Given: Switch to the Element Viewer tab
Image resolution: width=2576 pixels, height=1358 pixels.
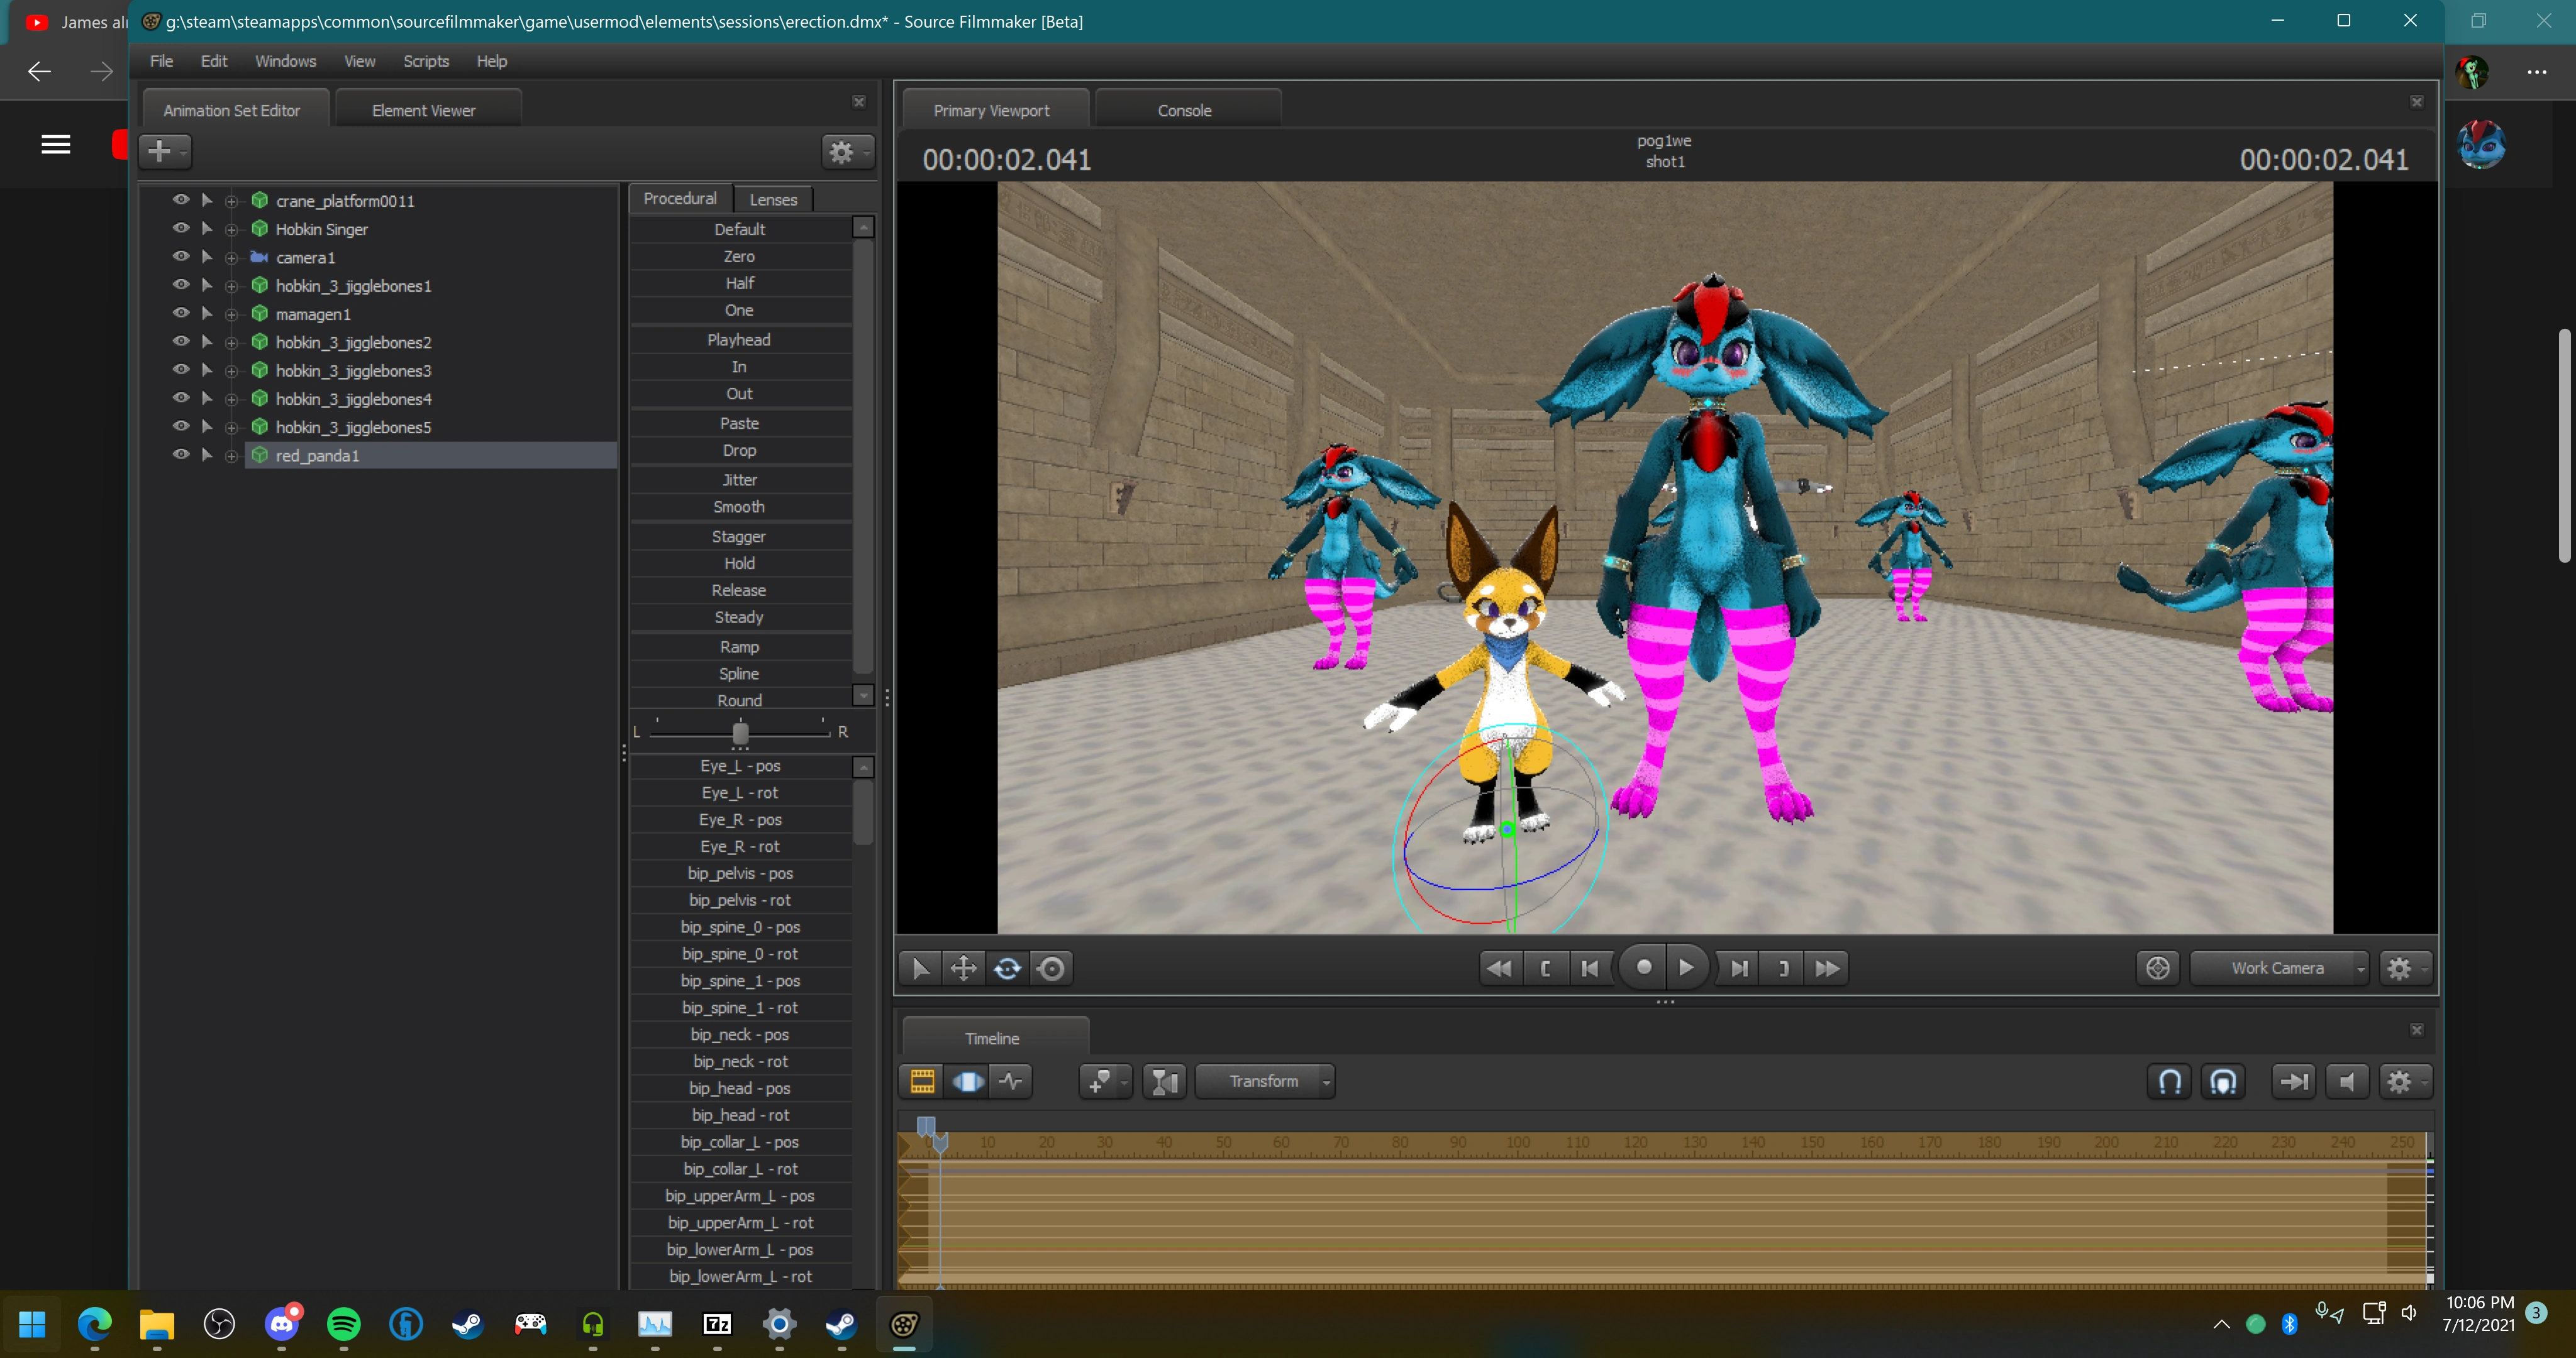Looking at the screenshot, I should [x=423, y=110].
